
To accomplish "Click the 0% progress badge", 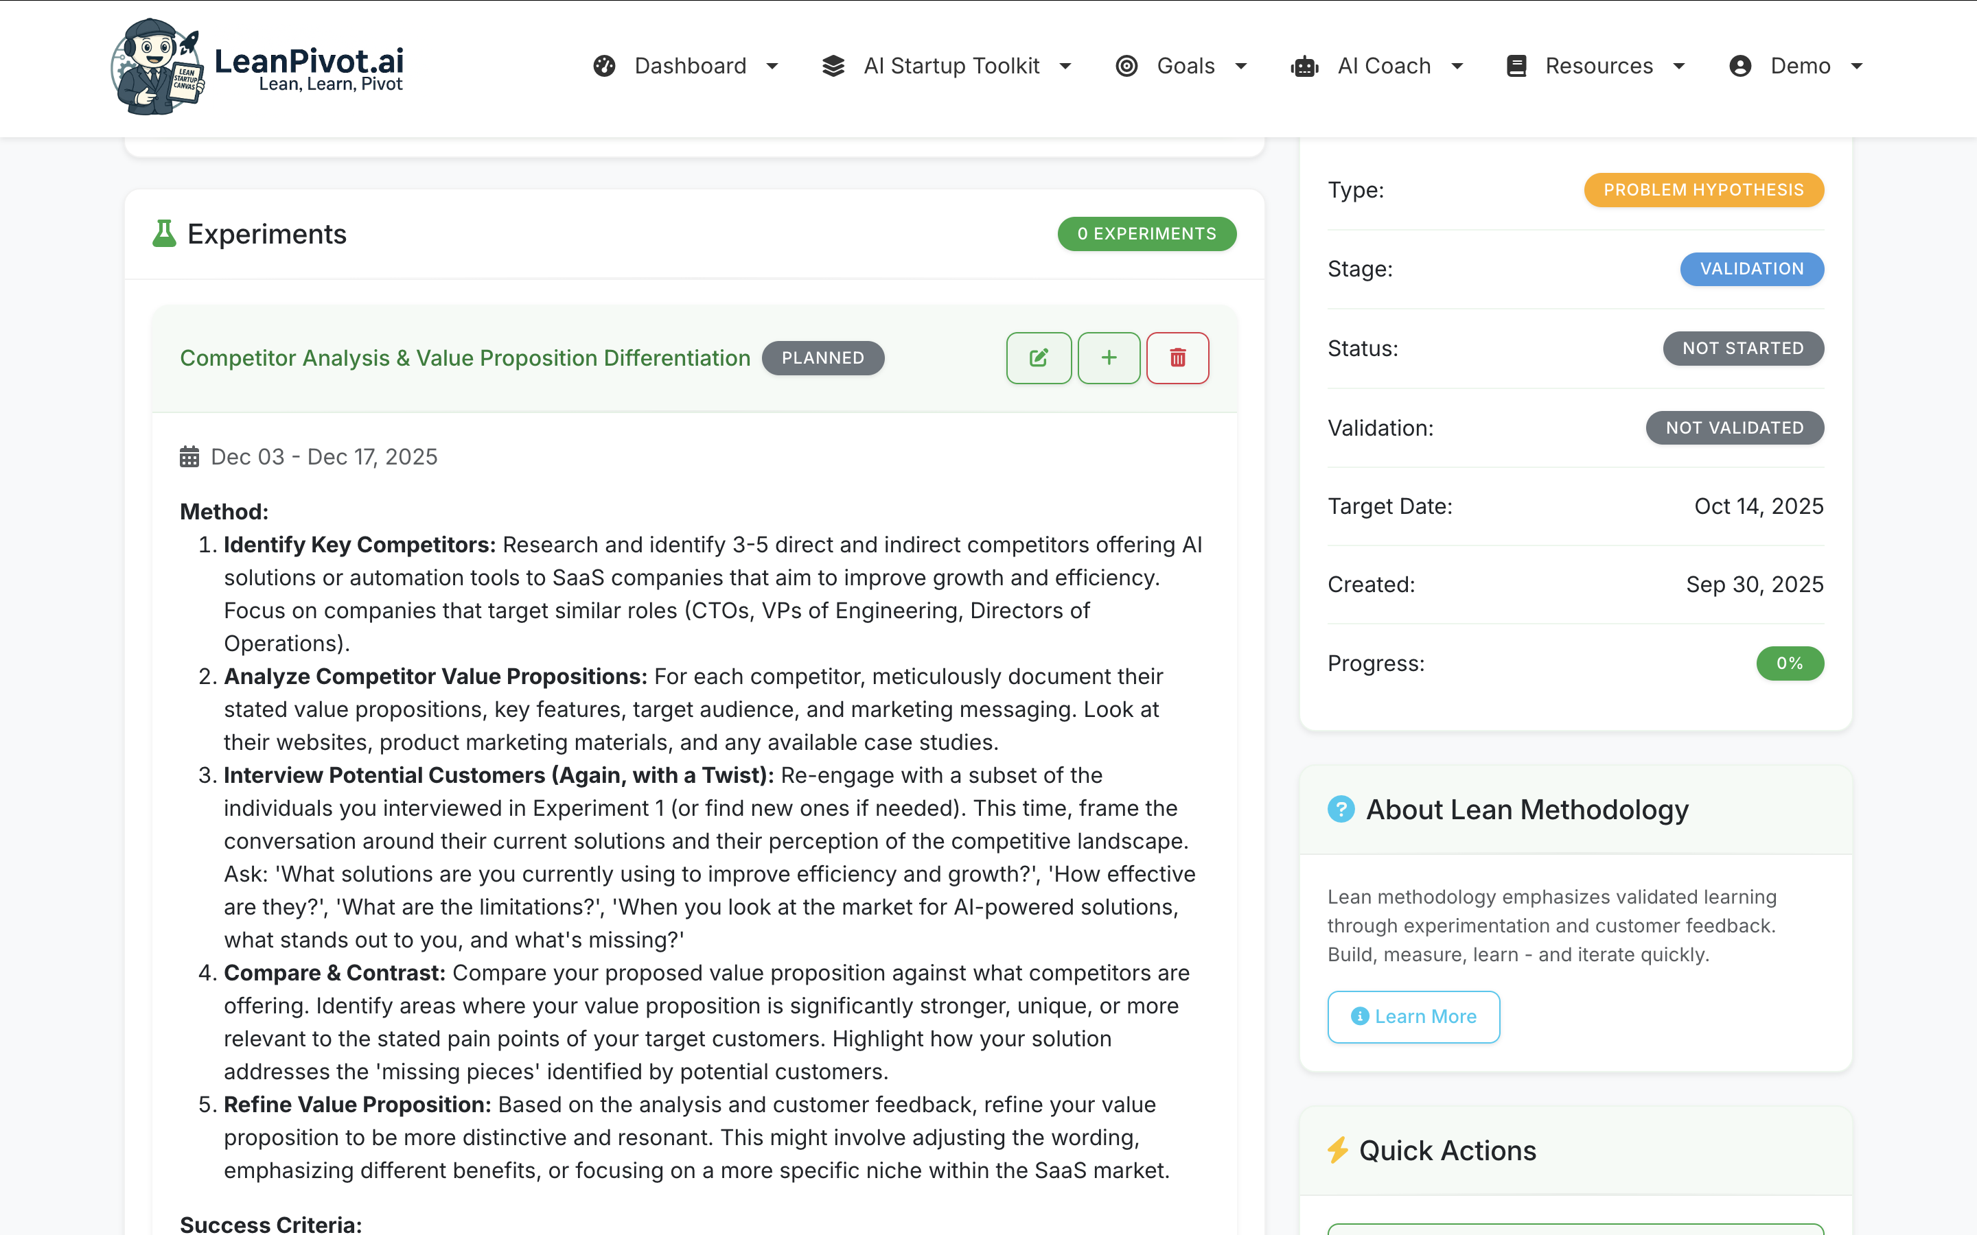I will [x=1789, y=663].
